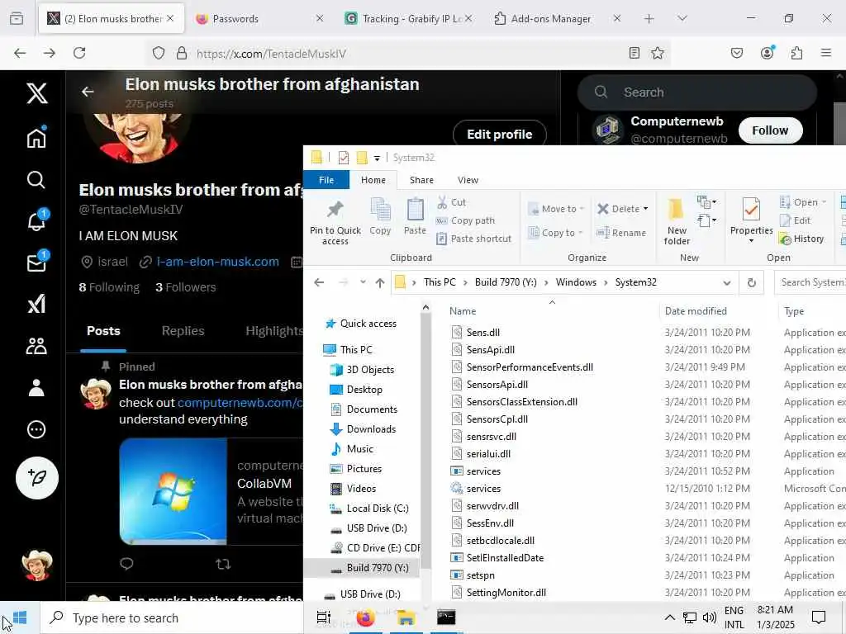Click Explorer up-one-level arrow
Screen dimensions: 846x634
click(x=380, y=282)
